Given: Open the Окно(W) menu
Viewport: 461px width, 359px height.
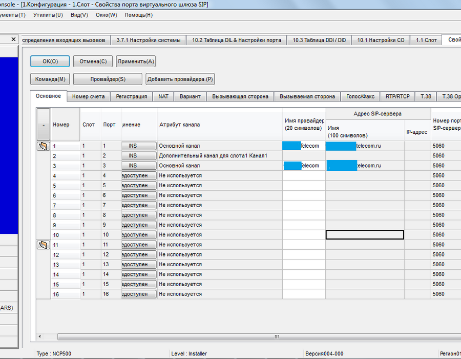Looking at the screenshot, I should [107, 15].
